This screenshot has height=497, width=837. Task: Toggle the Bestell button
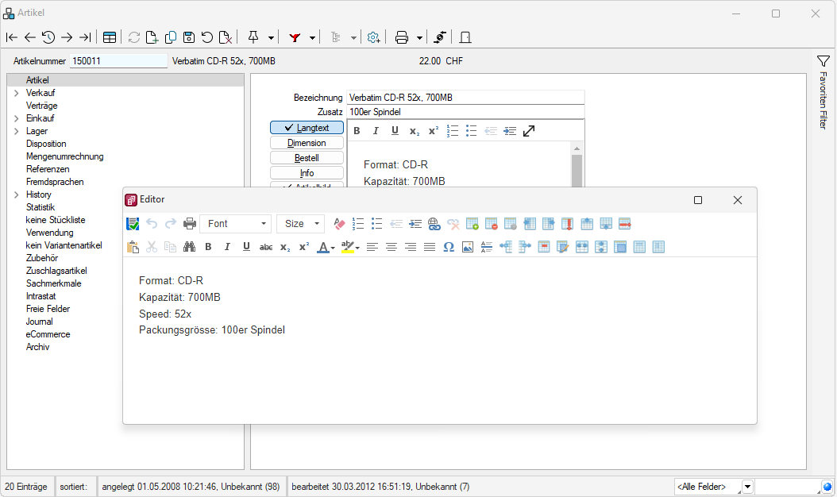coord(307,157)
